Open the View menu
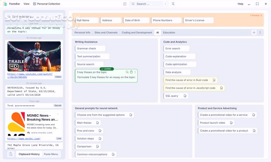Viewport: 271px width, 162px height. [26, 4]
